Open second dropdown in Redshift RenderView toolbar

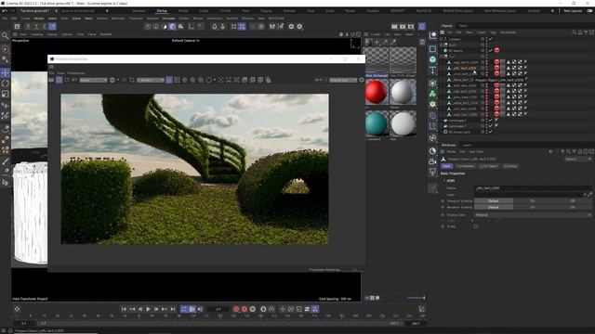[x=151, y=80]
